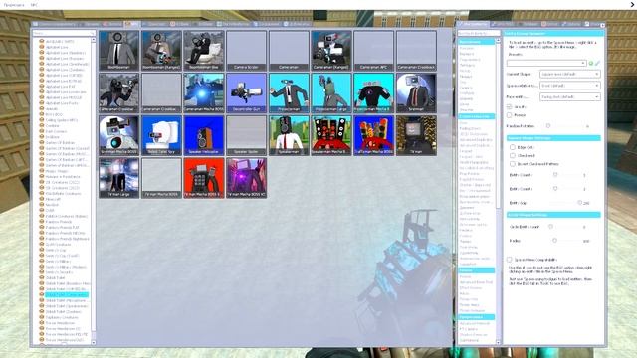Select the Boomboxman NPC spawn icon
Image resolution: width=637 pixels, height=358 pixels.
point(118,51)
